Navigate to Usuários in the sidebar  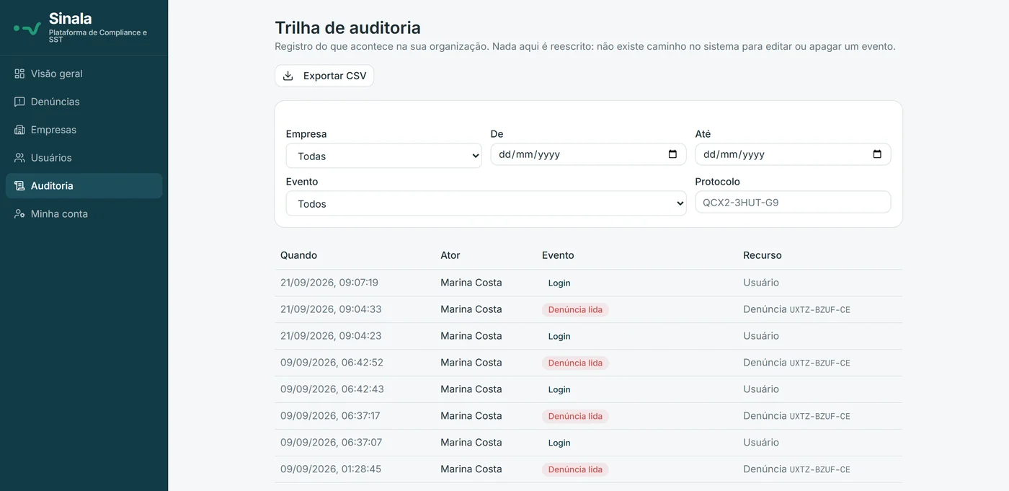point(84,158)
